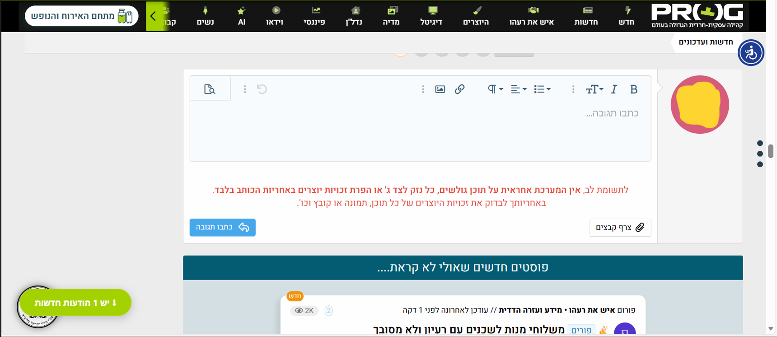Open the פיננסי navigation item
Screen dimensions: 777x337
314,16
